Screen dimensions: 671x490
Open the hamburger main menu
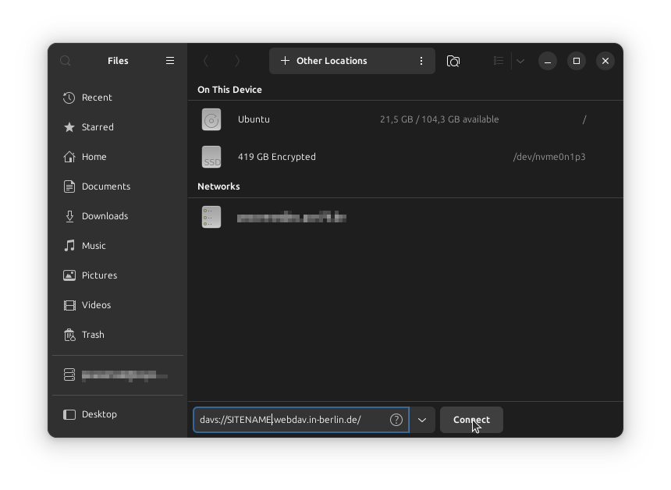[x=170, y=61]
